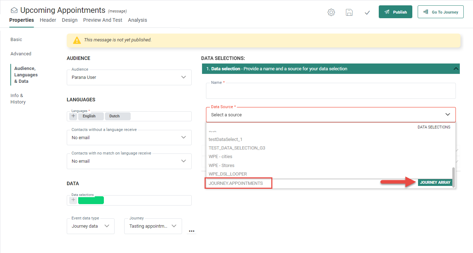Image resolution: width=473 pixels, height=253 pixels.
Task: Click the data source list scrollbar
Action: [453, 175]
